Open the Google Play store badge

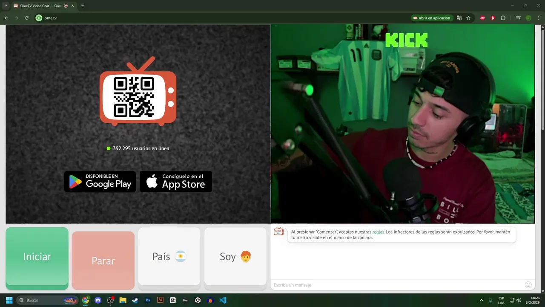(100, 182)
